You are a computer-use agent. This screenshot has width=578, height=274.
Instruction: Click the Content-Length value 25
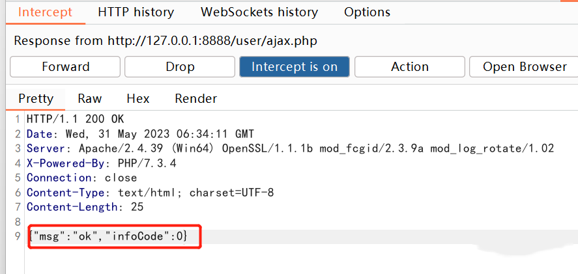pos(137,207)
